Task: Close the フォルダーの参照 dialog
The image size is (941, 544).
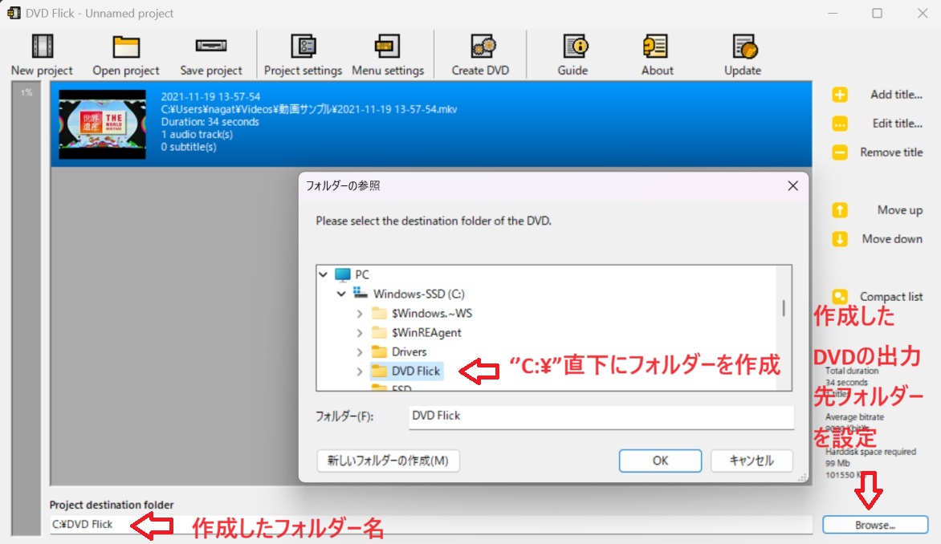Action: tap(792, 186)
